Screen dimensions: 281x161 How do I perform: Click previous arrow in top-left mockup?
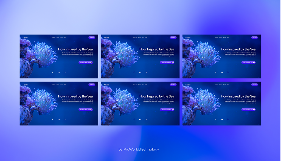pos(53,72)
